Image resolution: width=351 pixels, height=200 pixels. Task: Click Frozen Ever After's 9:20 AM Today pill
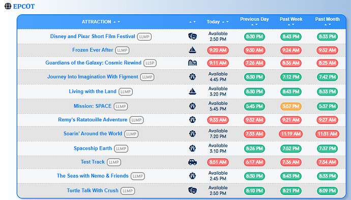pyautogui.click(x=218, y=50)
